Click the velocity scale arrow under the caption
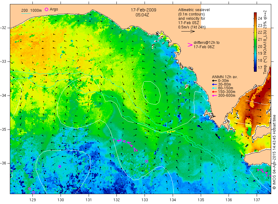This screenshot has width=278, height=204. click(x=188, y=32)
